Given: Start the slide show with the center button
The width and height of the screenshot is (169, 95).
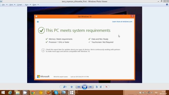Looking at the screenshot, I should [x=84, y=87].
